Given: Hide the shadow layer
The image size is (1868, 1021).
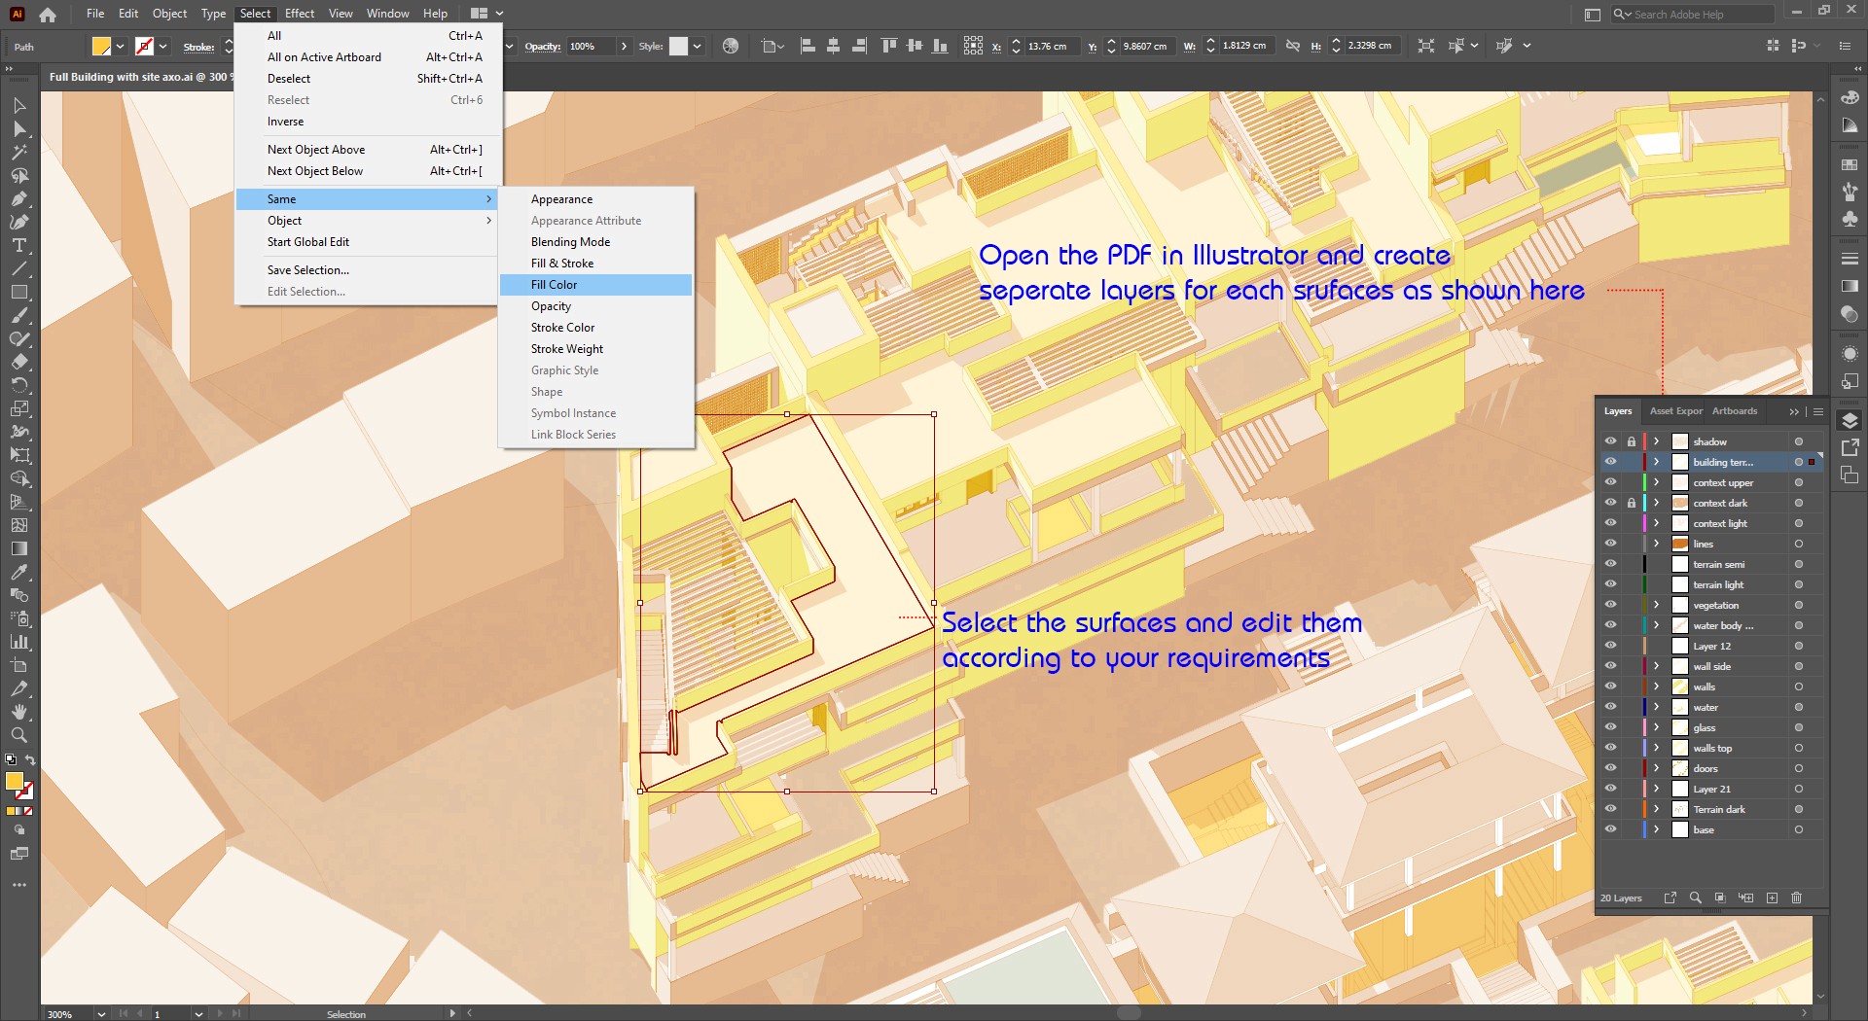Looking at the screenshot, I should click(1610, 441).
